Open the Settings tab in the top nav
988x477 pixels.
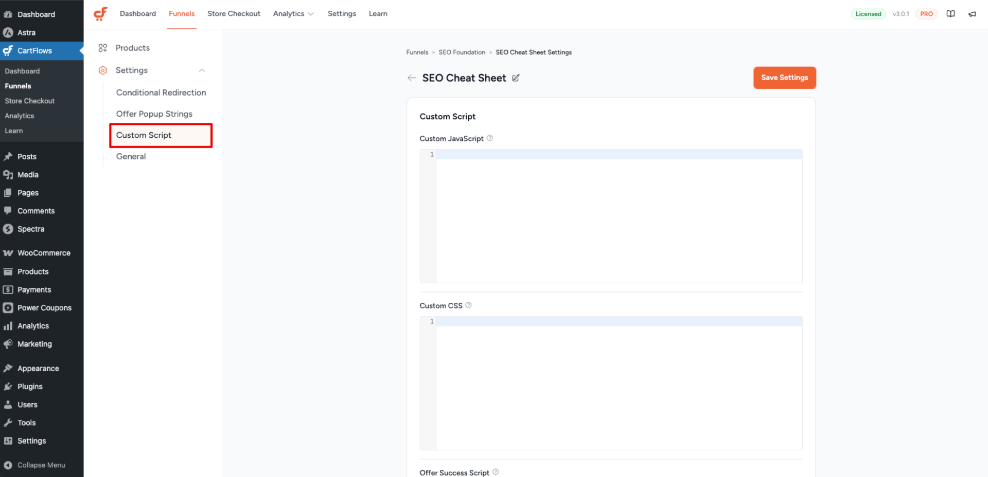342,14
